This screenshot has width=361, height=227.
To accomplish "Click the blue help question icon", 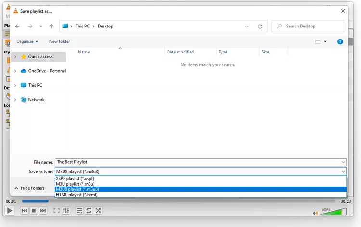I will click(x=340, y=42).
